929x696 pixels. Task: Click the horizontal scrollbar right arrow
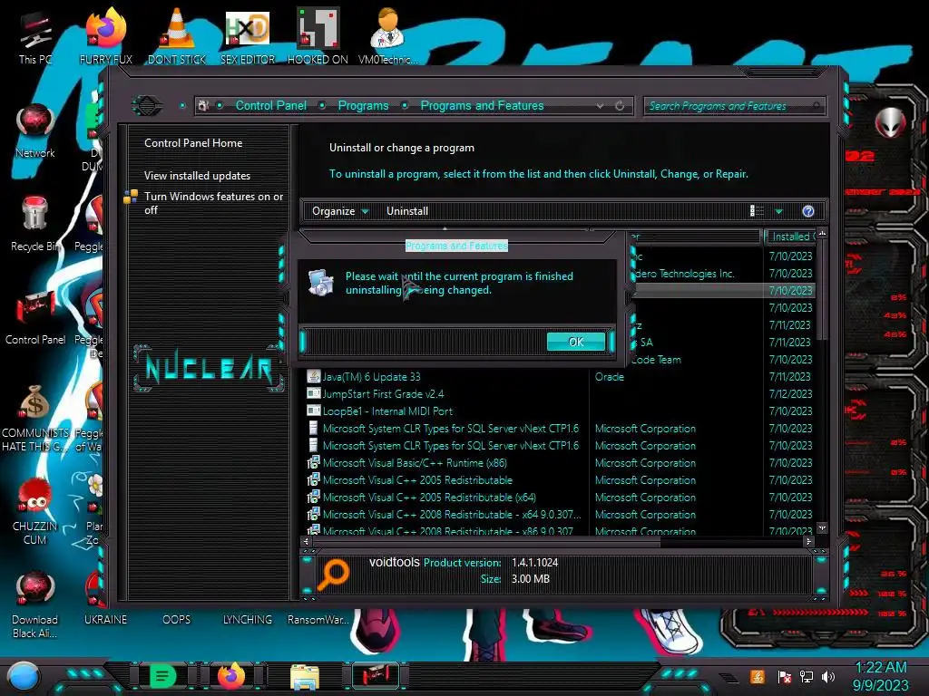pyautogui.click(x=808, y=541)
